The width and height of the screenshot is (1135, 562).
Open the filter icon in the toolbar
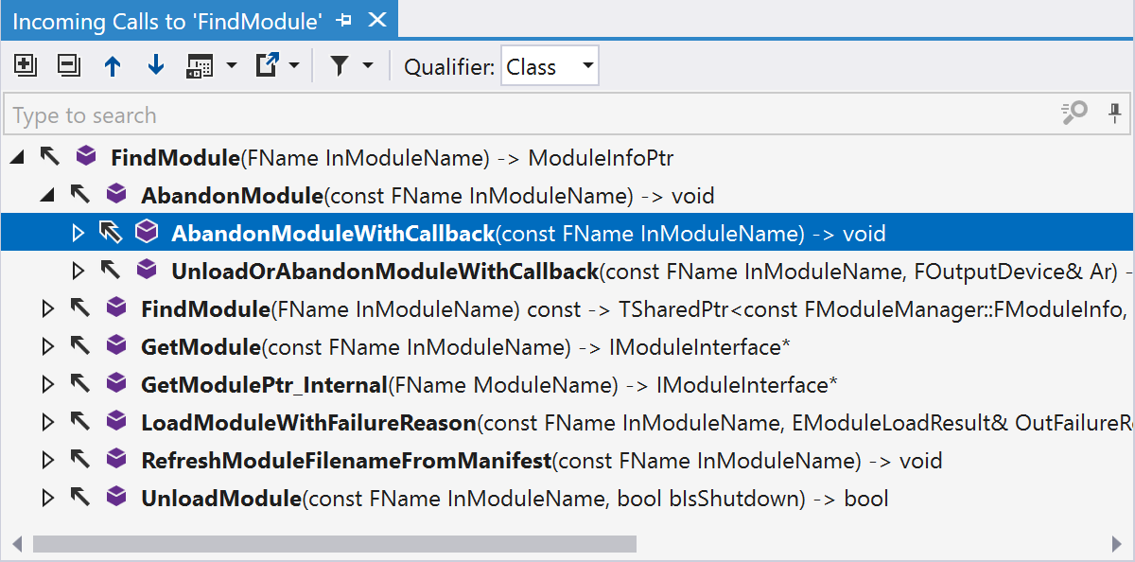(x=340, y=65)
